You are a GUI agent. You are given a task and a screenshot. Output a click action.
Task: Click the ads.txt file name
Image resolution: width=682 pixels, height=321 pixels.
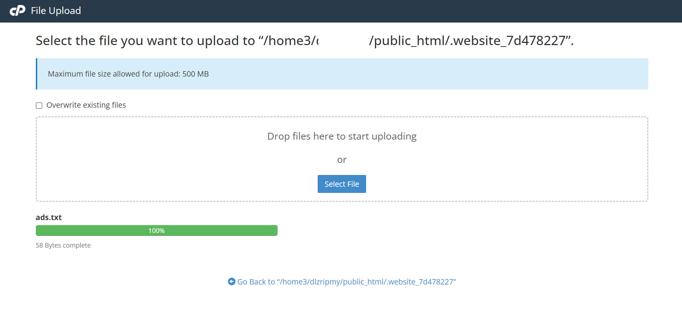pos(49,218)
